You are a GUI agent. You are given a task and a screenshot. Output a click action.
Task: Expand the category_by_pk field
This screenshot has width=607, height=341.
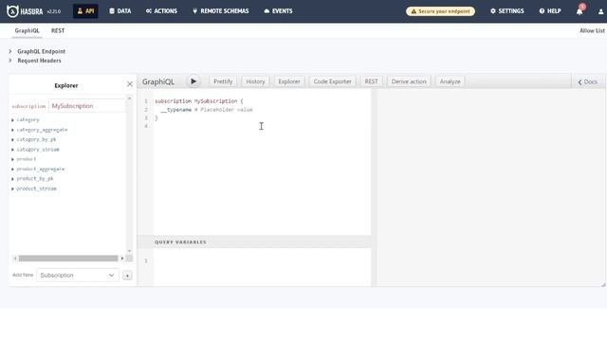34,139
